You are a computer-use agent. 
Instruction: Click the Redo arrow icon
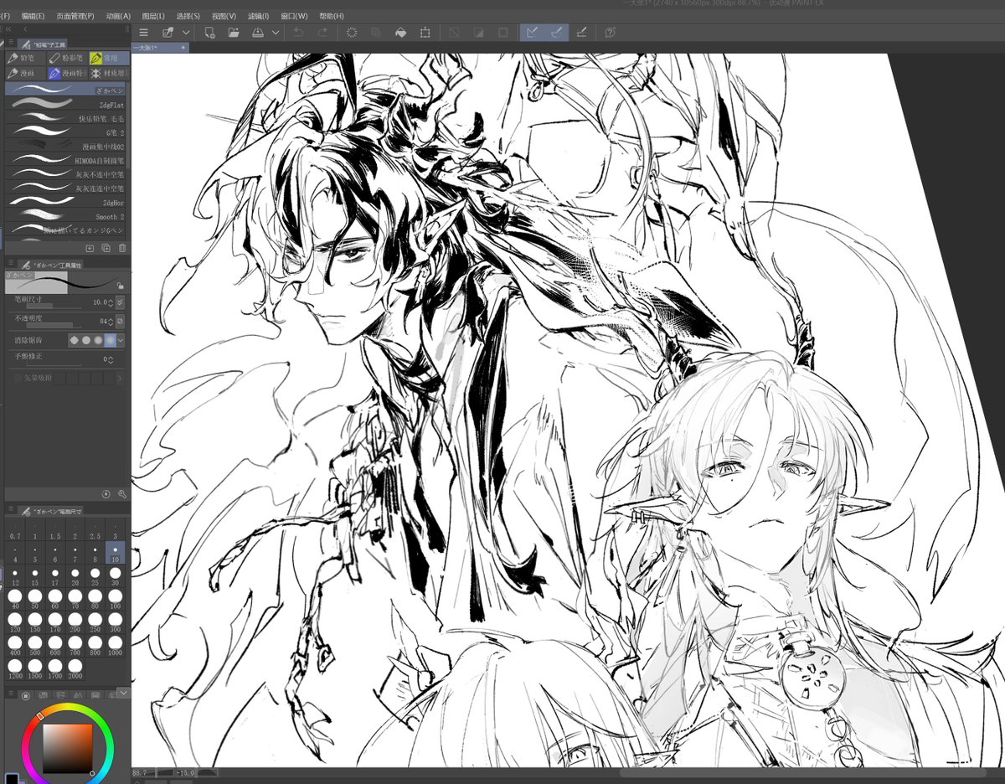[322, 33]
